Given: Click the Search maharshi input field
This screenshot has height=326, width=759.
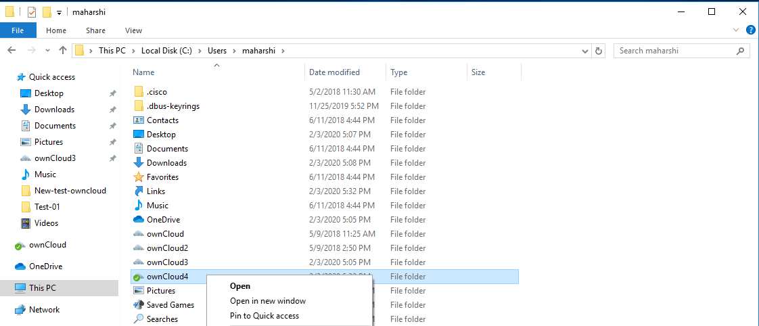Looking at the screenshot, I should (x=676, y=51).
